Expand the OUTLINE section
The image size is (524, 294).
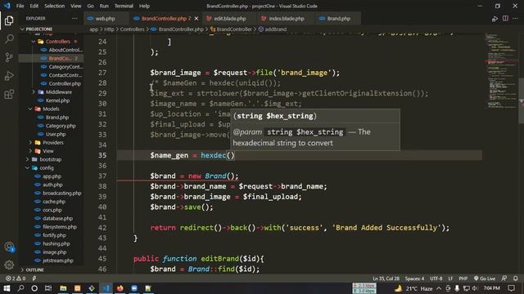coord(34,269)
